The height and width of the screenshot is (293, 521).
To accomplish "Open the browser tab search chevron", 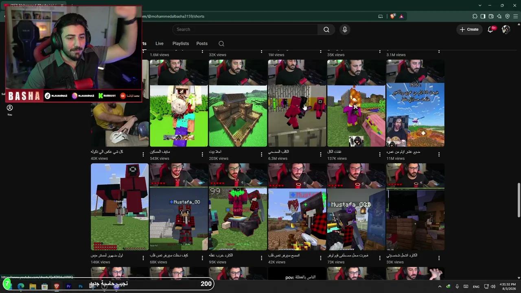I will (480, 5).
